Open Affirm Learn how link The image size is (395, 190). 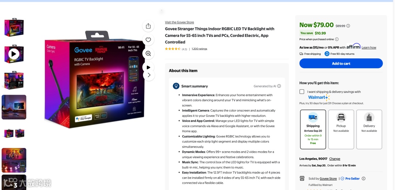[369, 47]
